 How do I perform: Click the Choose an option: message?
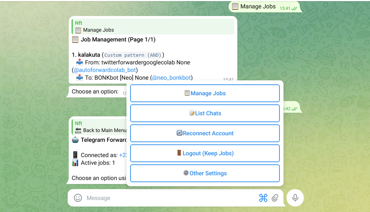point(95,92)
